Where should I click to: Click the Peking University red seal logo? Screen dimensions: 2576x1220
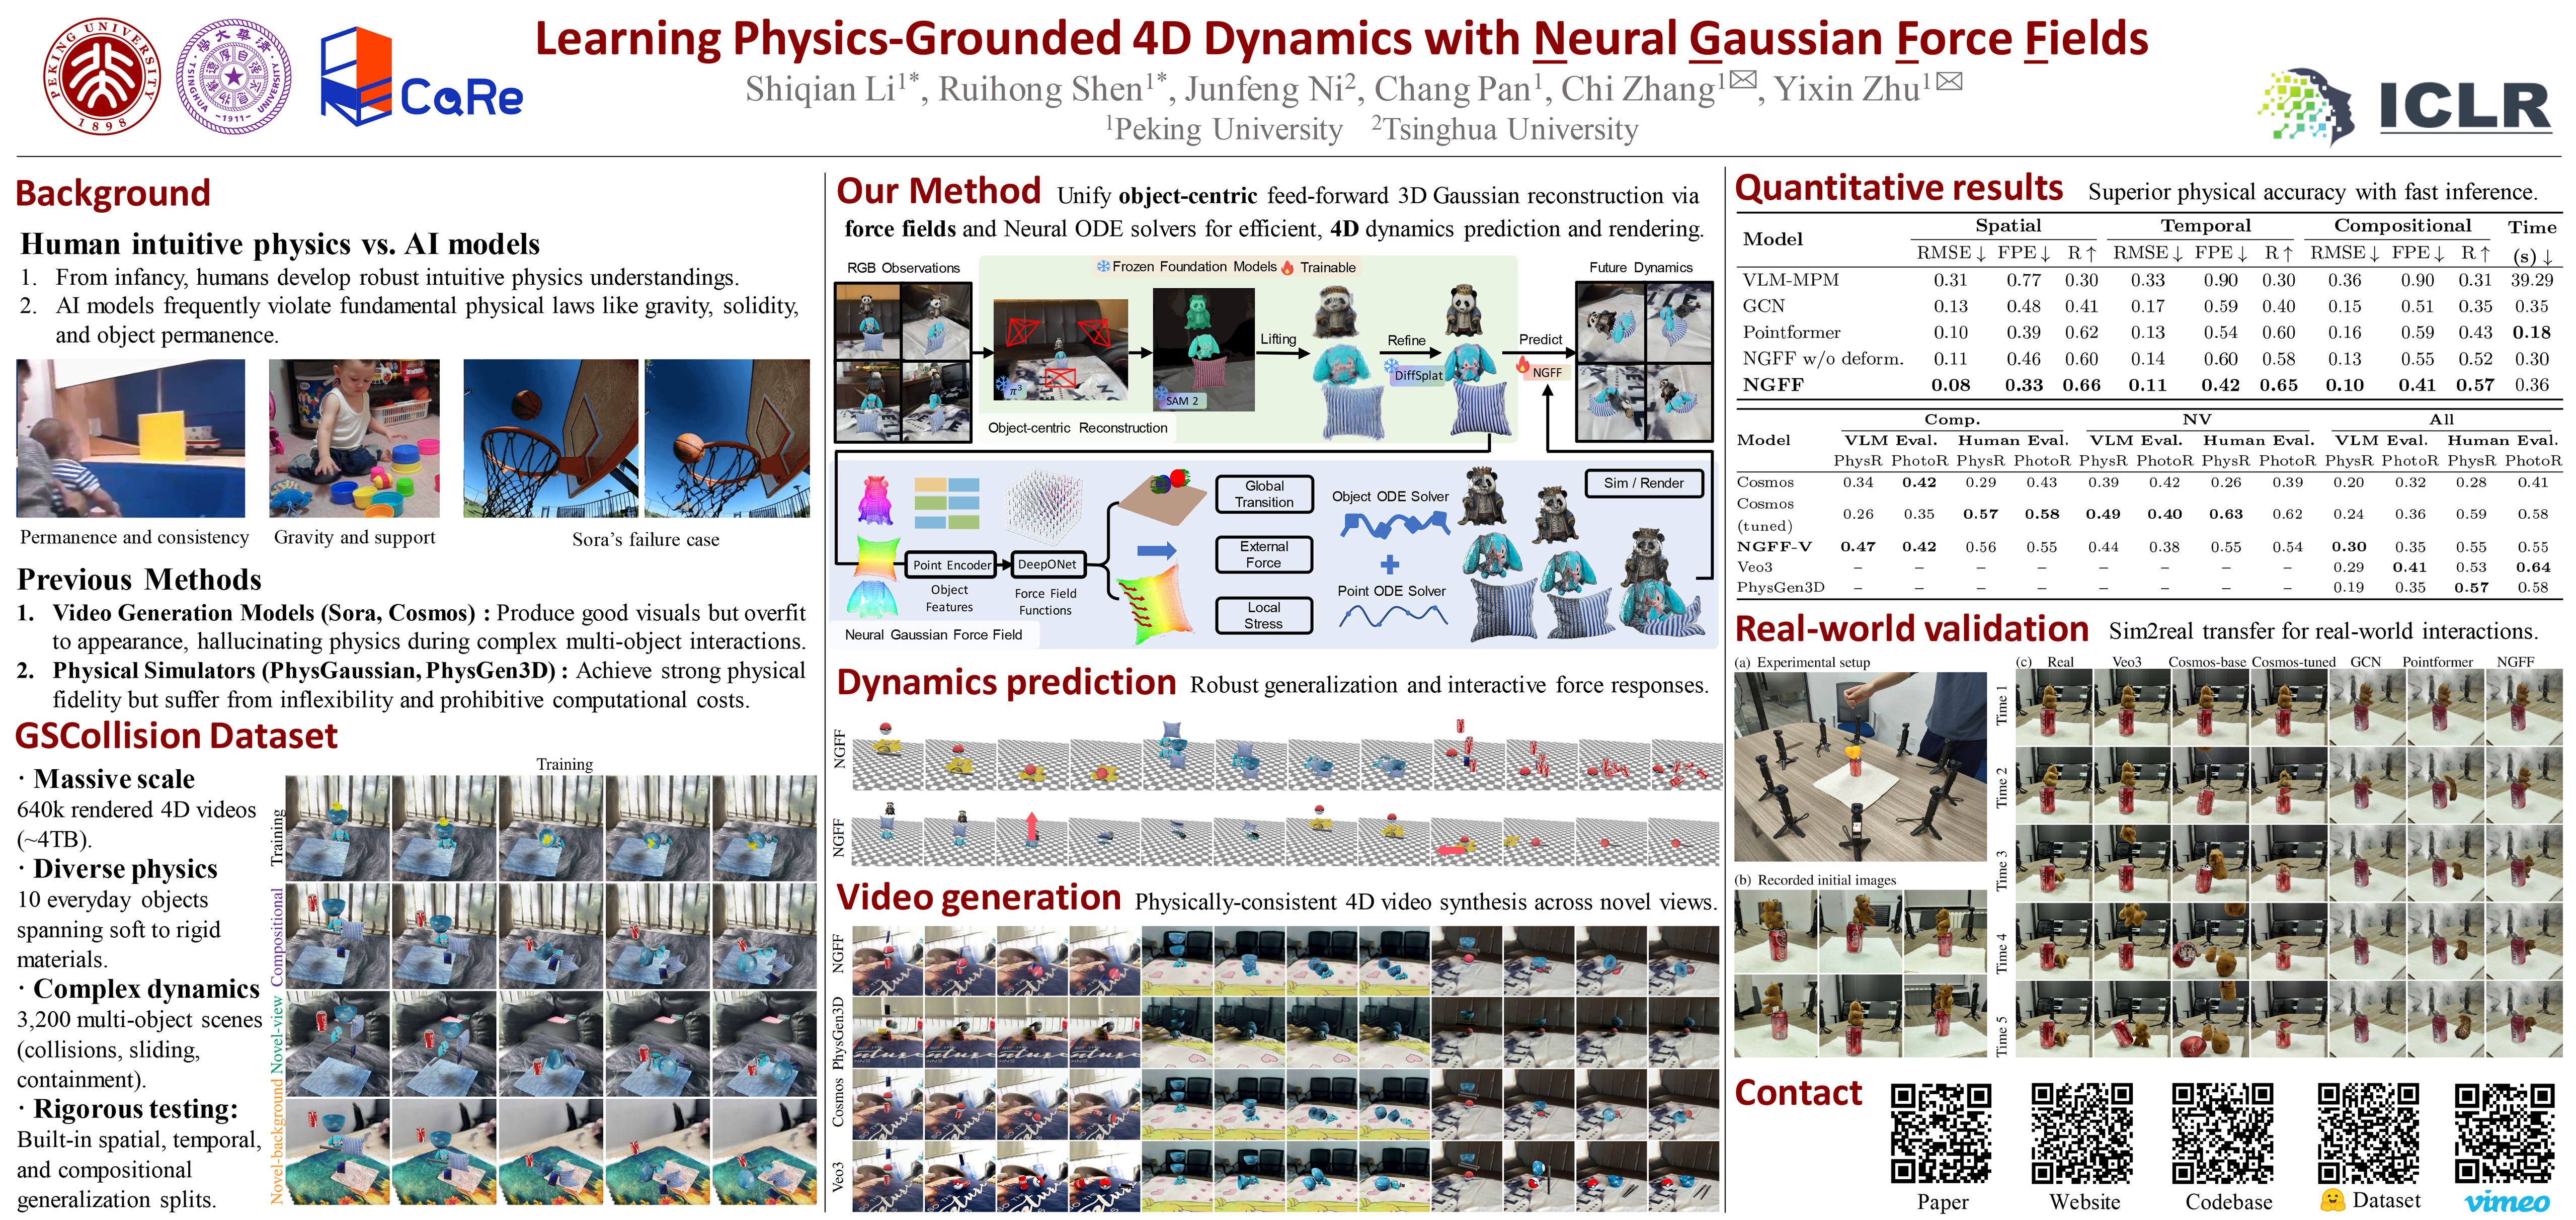(x=101, y=77)
